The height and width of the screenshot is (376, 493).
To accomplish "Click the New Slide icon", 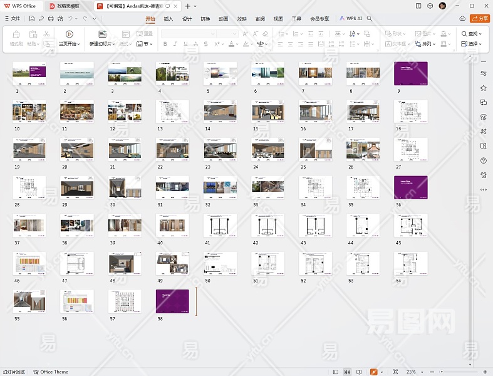I will [102, 34].
